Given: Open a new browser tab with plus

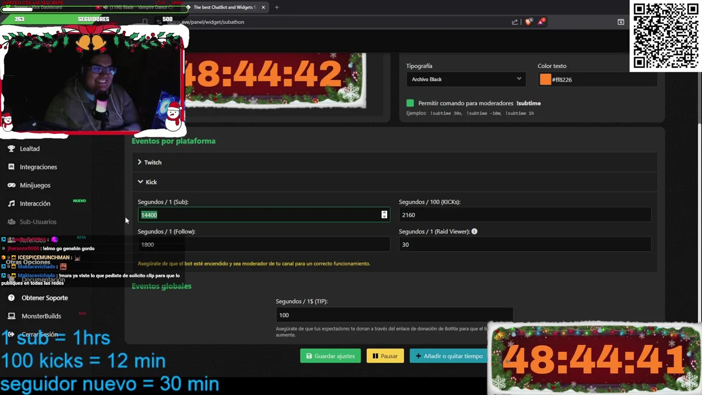Looking at the screenshot, I should tap(276, 7).
